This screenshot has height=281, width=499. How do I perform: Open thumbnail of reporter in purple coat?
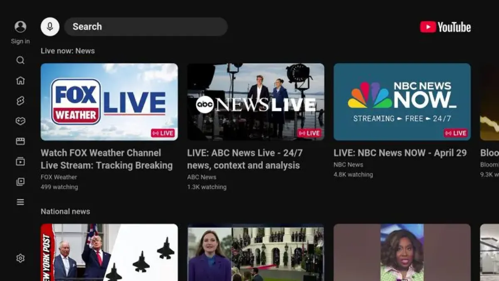coord(256,252)
